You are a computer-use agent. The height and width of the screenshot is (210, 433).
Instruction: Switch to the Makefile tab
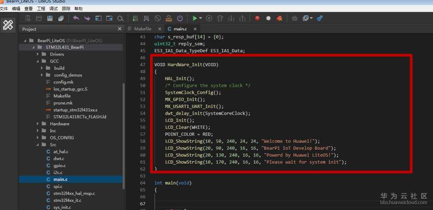pos(145,29)
